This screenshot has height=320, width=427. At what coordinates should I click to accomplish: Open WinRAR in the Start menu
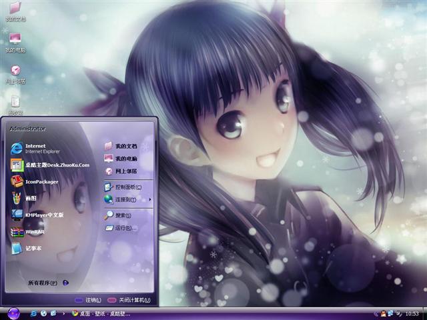tap(35, 232)
